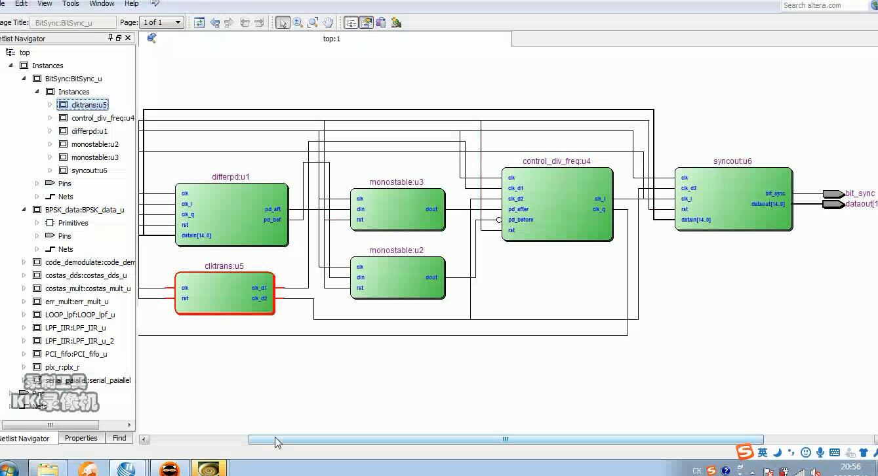878x476 pixels.
Task: Click the smiley emoji icon on IME bar
Action: (806, 452)
